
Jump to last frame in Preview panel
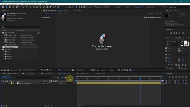tap(183, 33)
